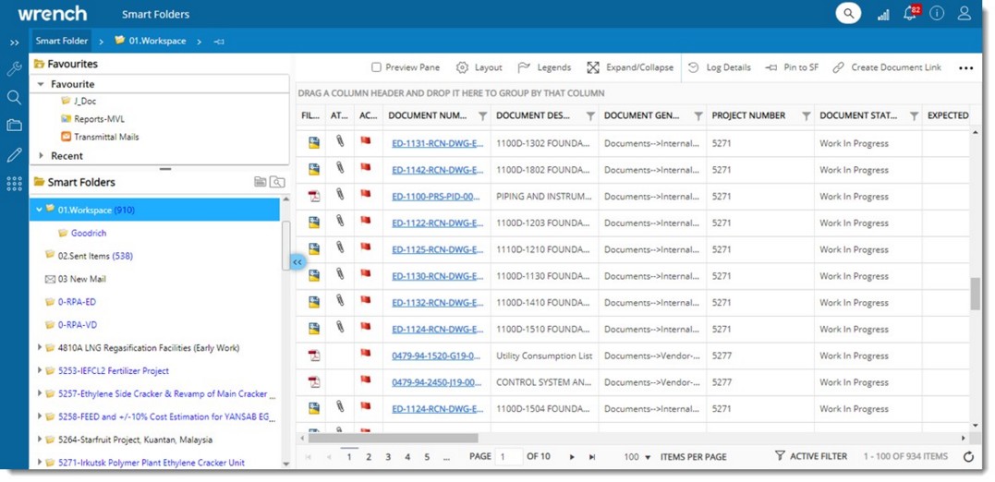Go to page 3 in pagination
995x482 pixels.
point(388,457)
